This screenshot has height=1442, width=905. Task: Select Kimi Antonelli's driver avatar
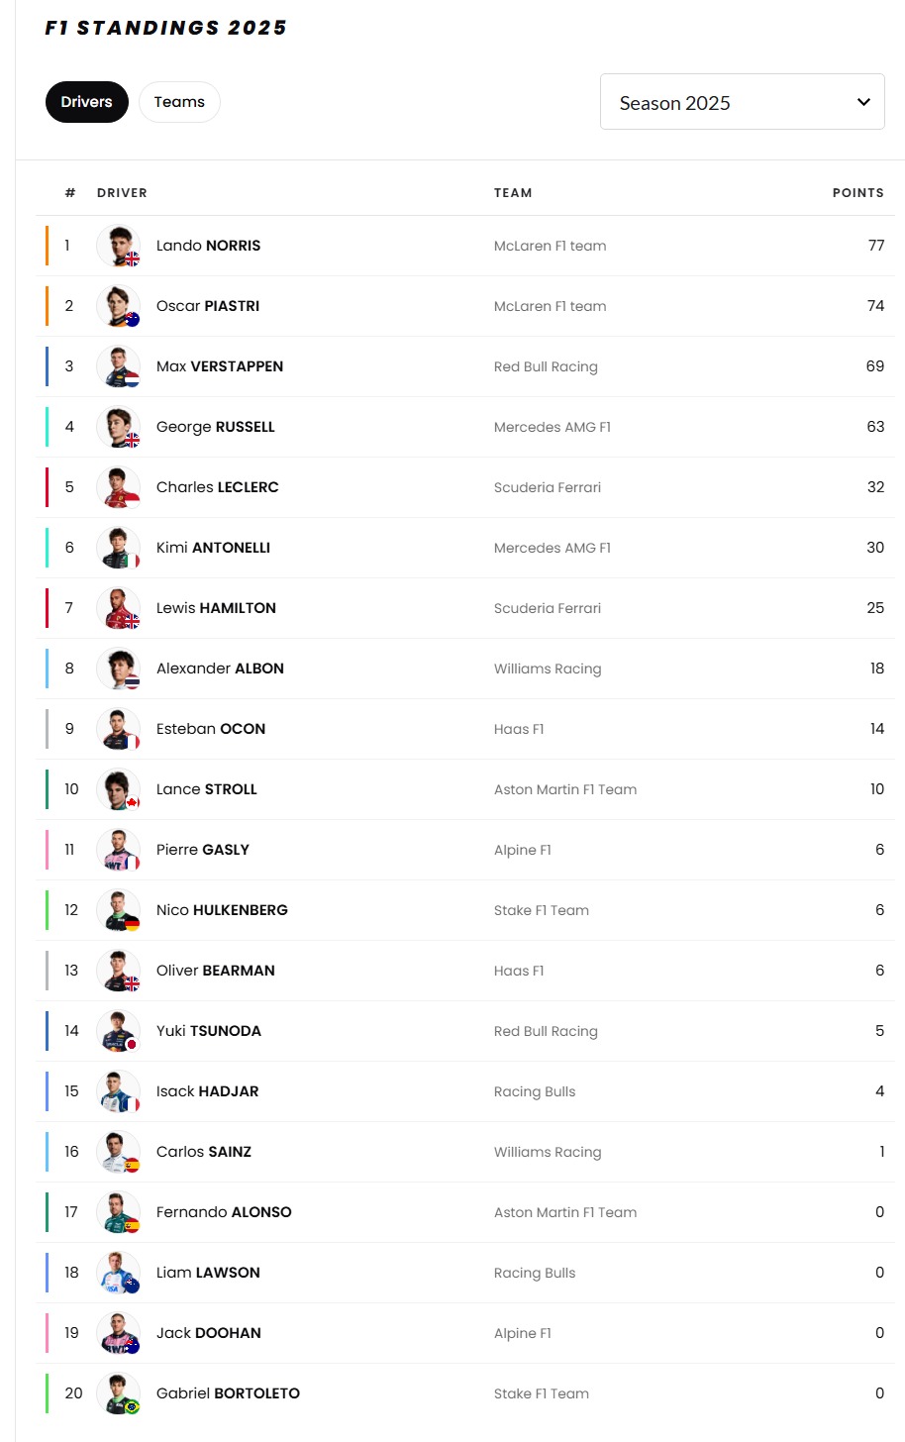coord(119,548)
